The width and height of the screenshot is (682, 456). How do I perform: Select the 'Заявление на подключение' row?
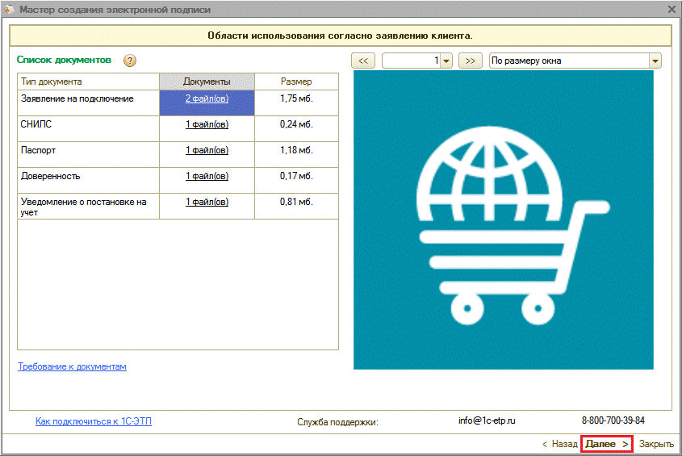point(178,103)
